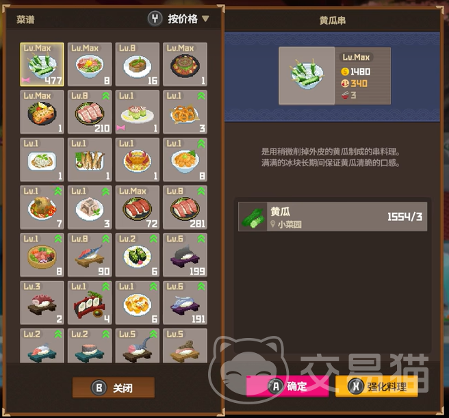Select the Lv.Max tuna sushi with 72 count
This screenshot has width=449, height=418.
tap(138, 207)
